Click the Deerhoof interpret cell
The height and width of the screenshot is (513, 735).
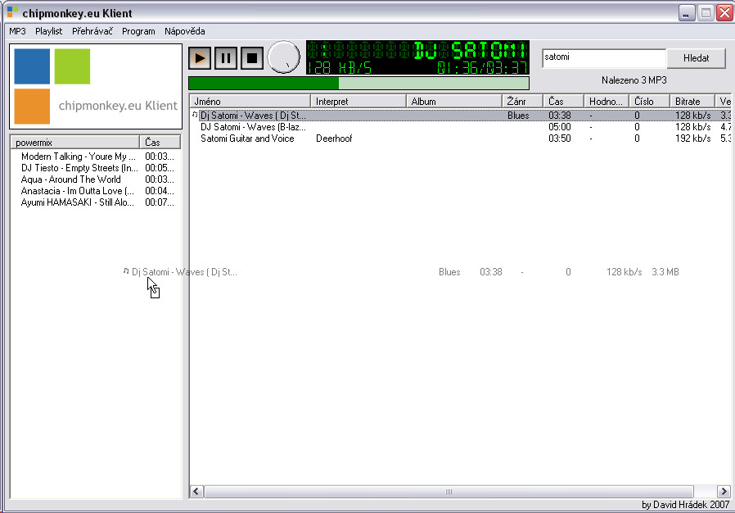tap(334, 138)
